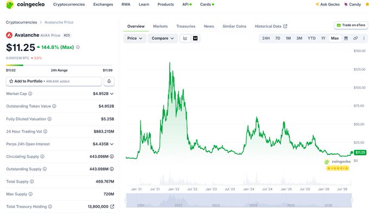The height and width of the screenshot is (213, 369).
Task: Expand the Market Cap details chevron
Action: 112,94
